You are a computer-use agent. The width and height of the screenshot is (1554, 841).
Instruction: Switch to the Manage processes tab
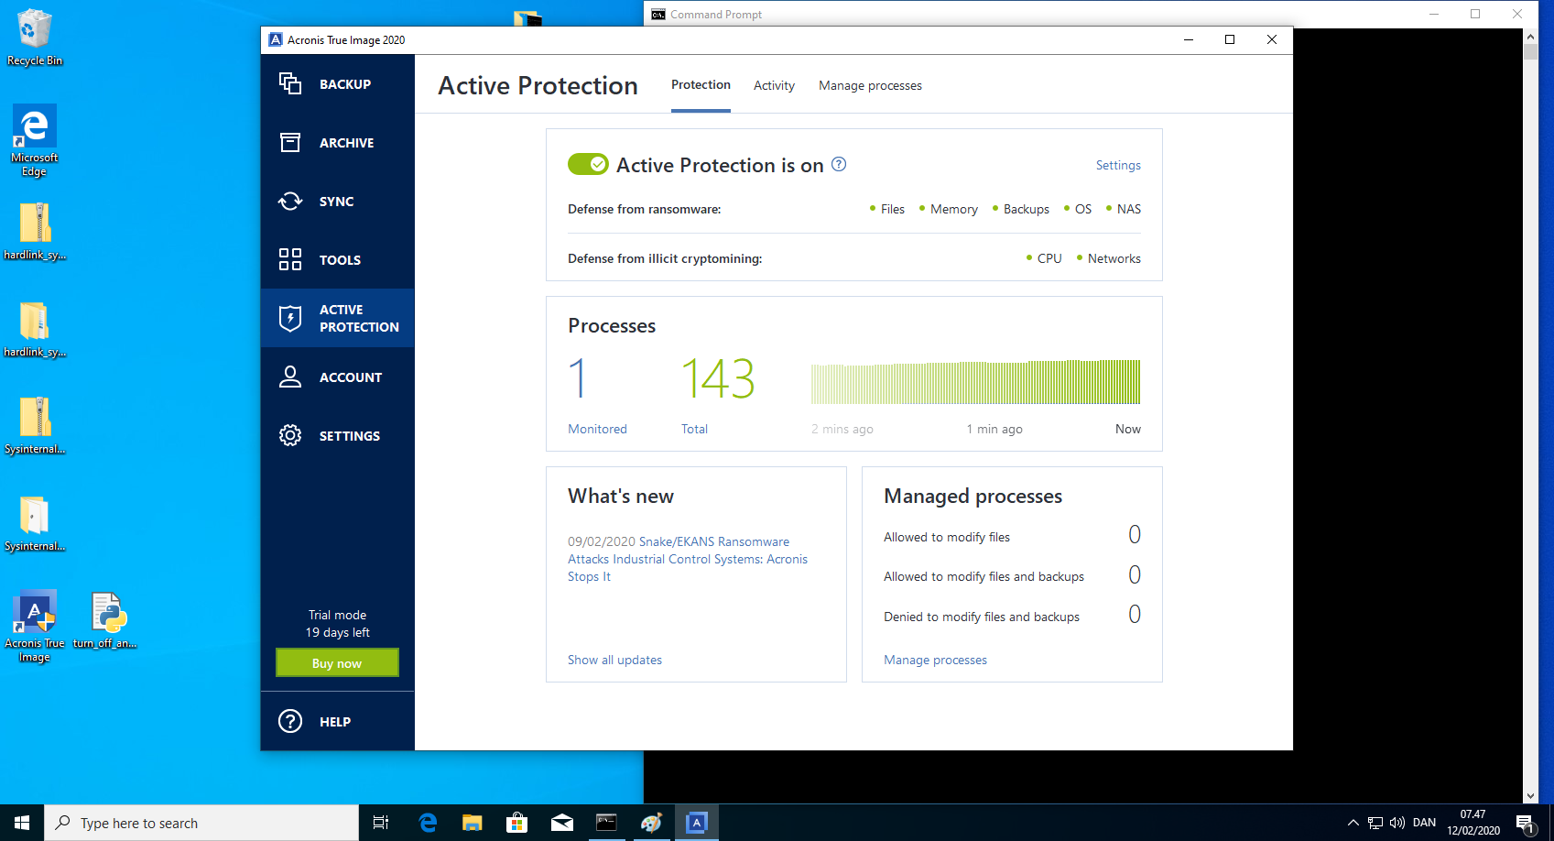(870, 85)
